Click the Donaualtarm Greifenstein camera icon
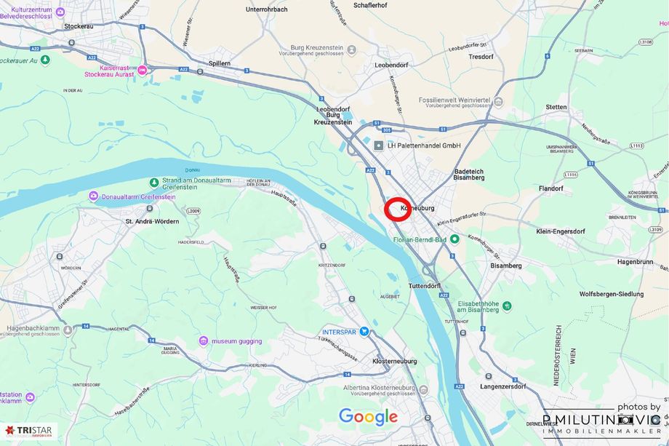 (x=93, y=196)
